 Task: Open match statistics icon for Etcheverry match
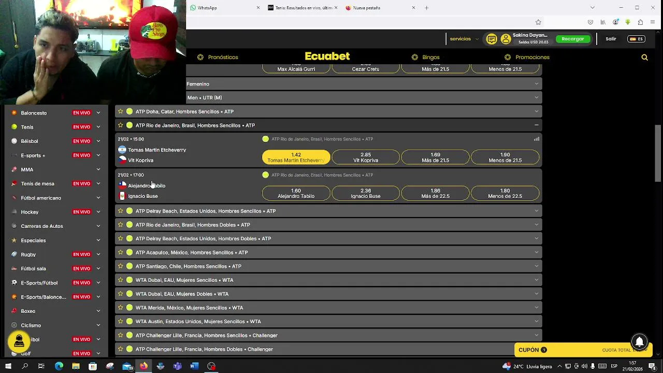[x=537, y=139]
